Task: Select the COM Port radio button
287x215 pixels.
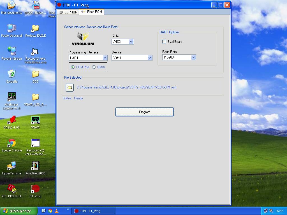Action: (x=73, y=67)
